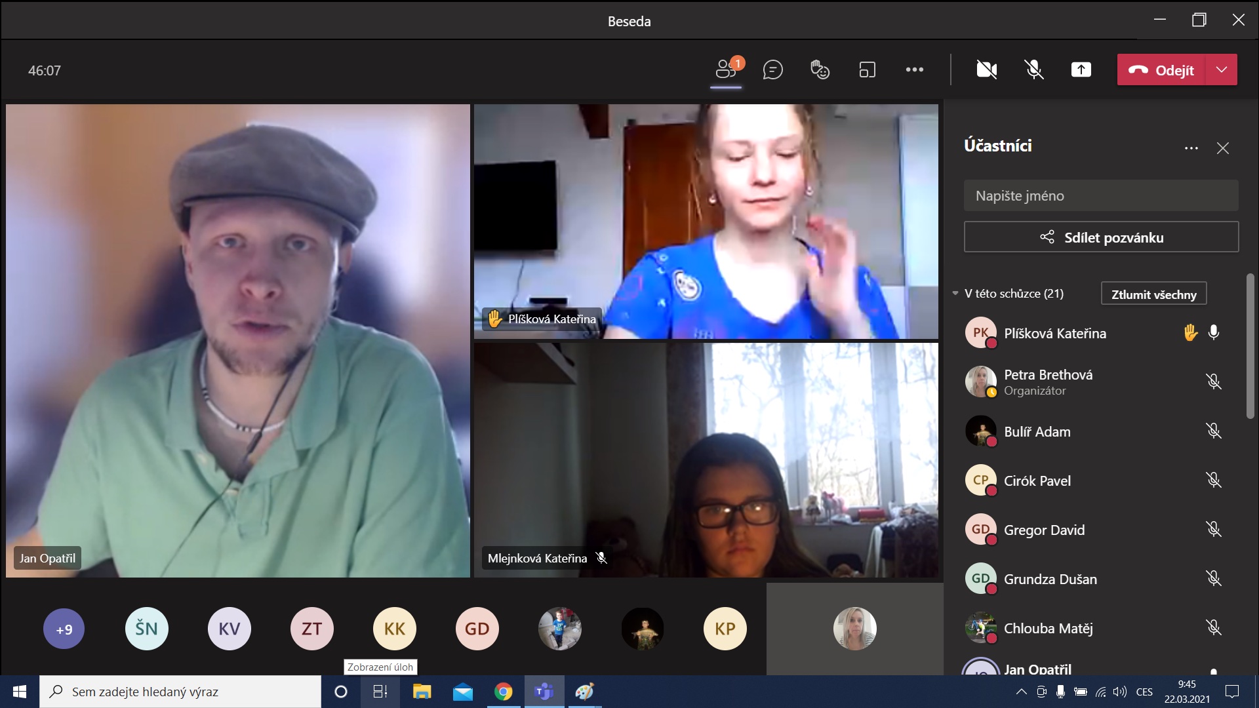
Task: Open dropdown arrow next to Odejít
Action: point(1221,69)
